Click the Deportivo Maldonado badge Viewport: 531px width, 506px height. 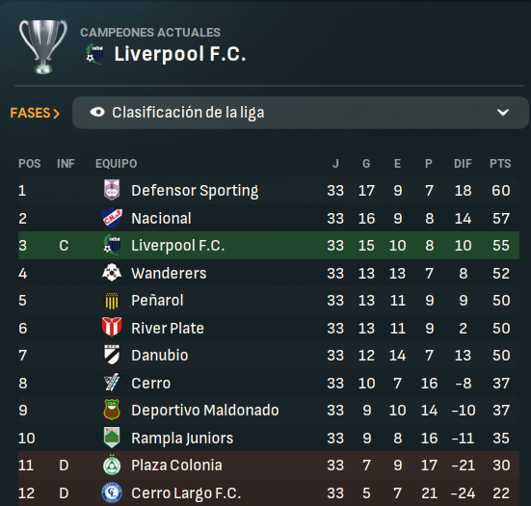click(x=112, y=410)
